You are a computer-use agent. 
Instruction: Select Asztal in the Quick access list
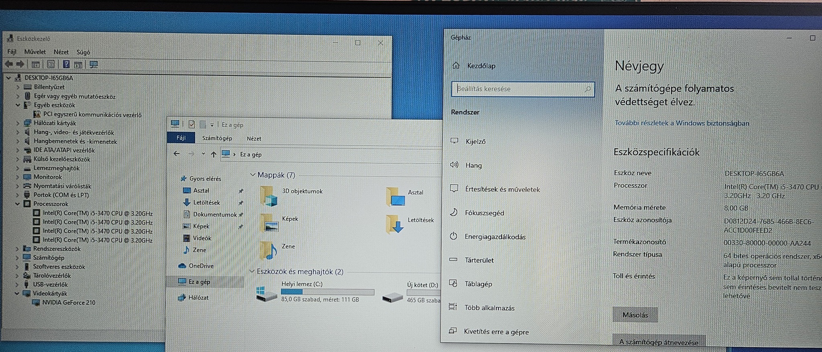[x=201, y=190]
